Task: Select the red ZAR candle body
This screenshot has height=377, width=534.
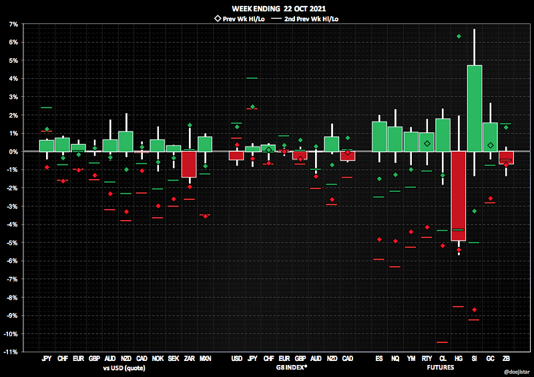Action: [189, 164]
